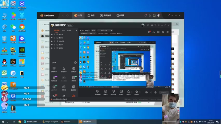Open WeChat desktop icon

pos(13,28)
